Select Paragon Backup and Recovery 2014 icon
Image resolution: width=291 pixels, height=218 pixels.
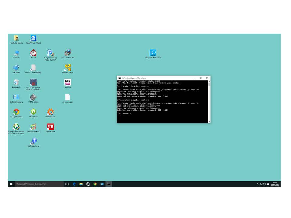coord(16,129)
